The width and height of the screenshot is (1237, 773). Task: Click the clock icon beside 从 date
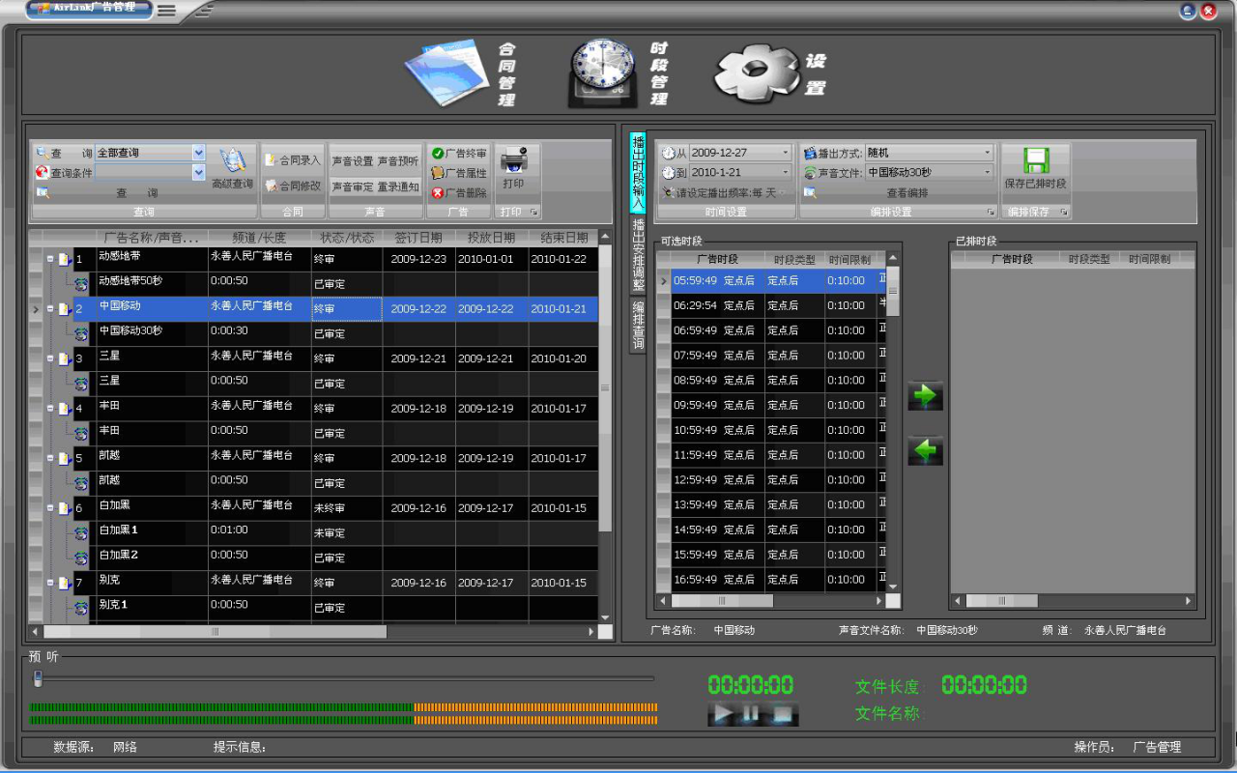(x=668, y=153)
